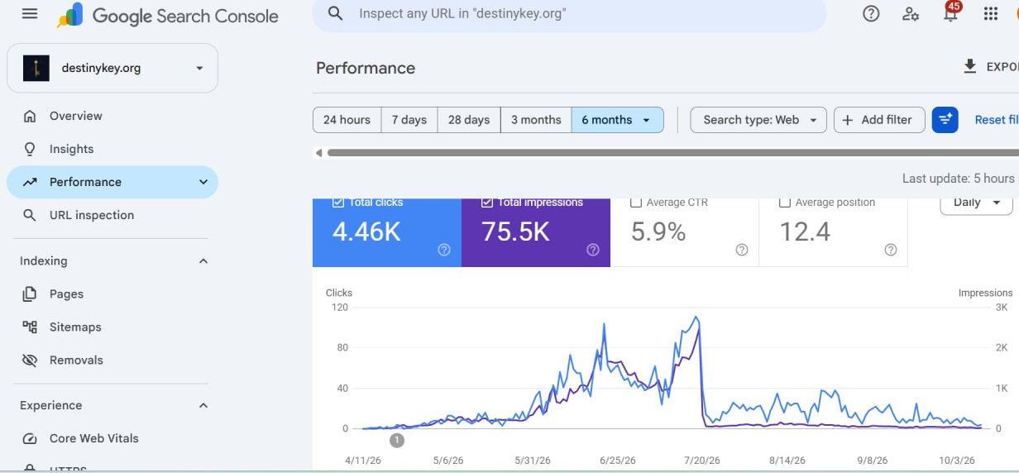Click the Pages documents icon

[x=30, y=294]
